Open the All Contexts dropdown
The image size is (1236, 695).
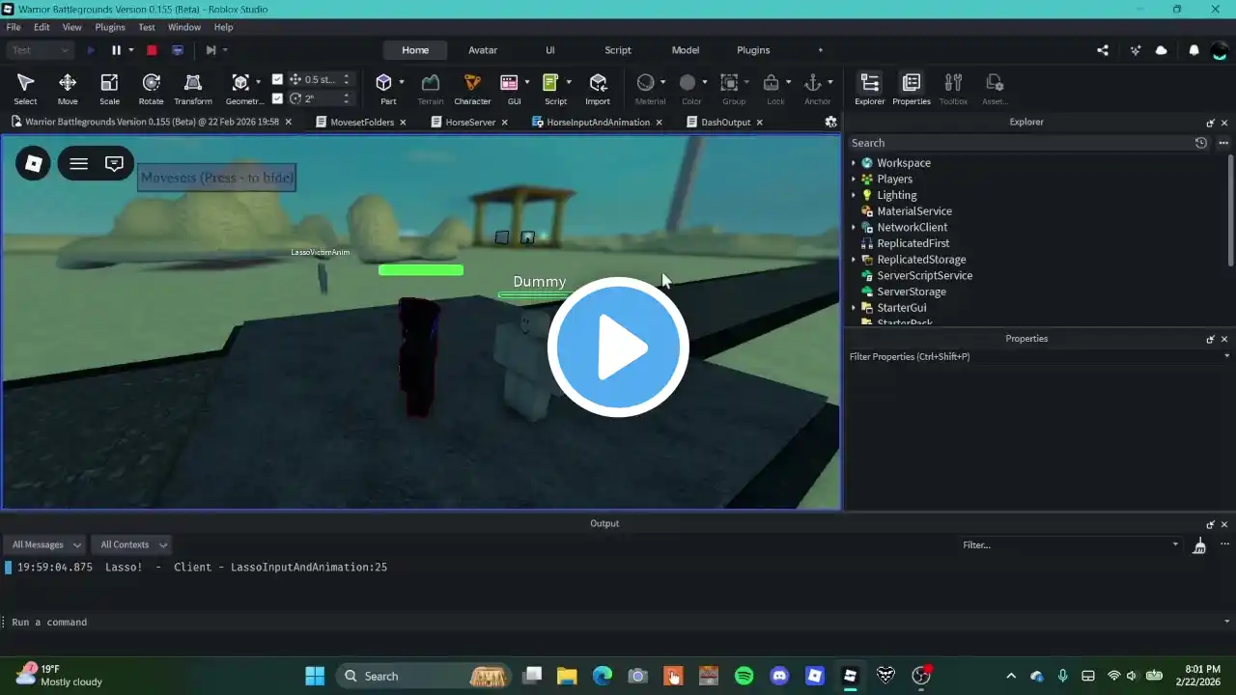click(x=133, y=544)
